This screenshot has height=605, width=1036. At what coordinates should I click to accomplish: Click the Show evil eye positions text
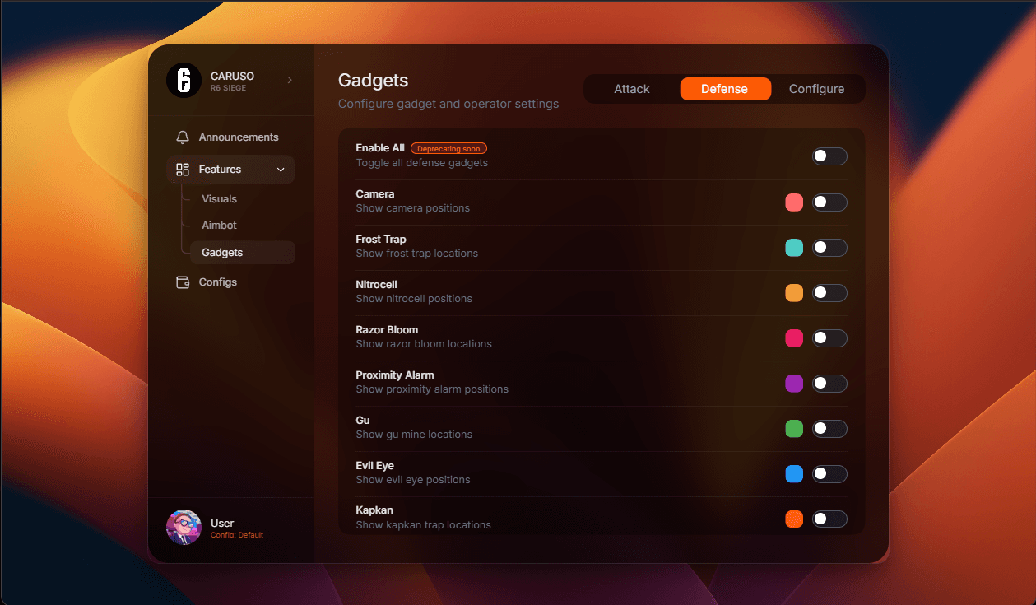[413, 480]
